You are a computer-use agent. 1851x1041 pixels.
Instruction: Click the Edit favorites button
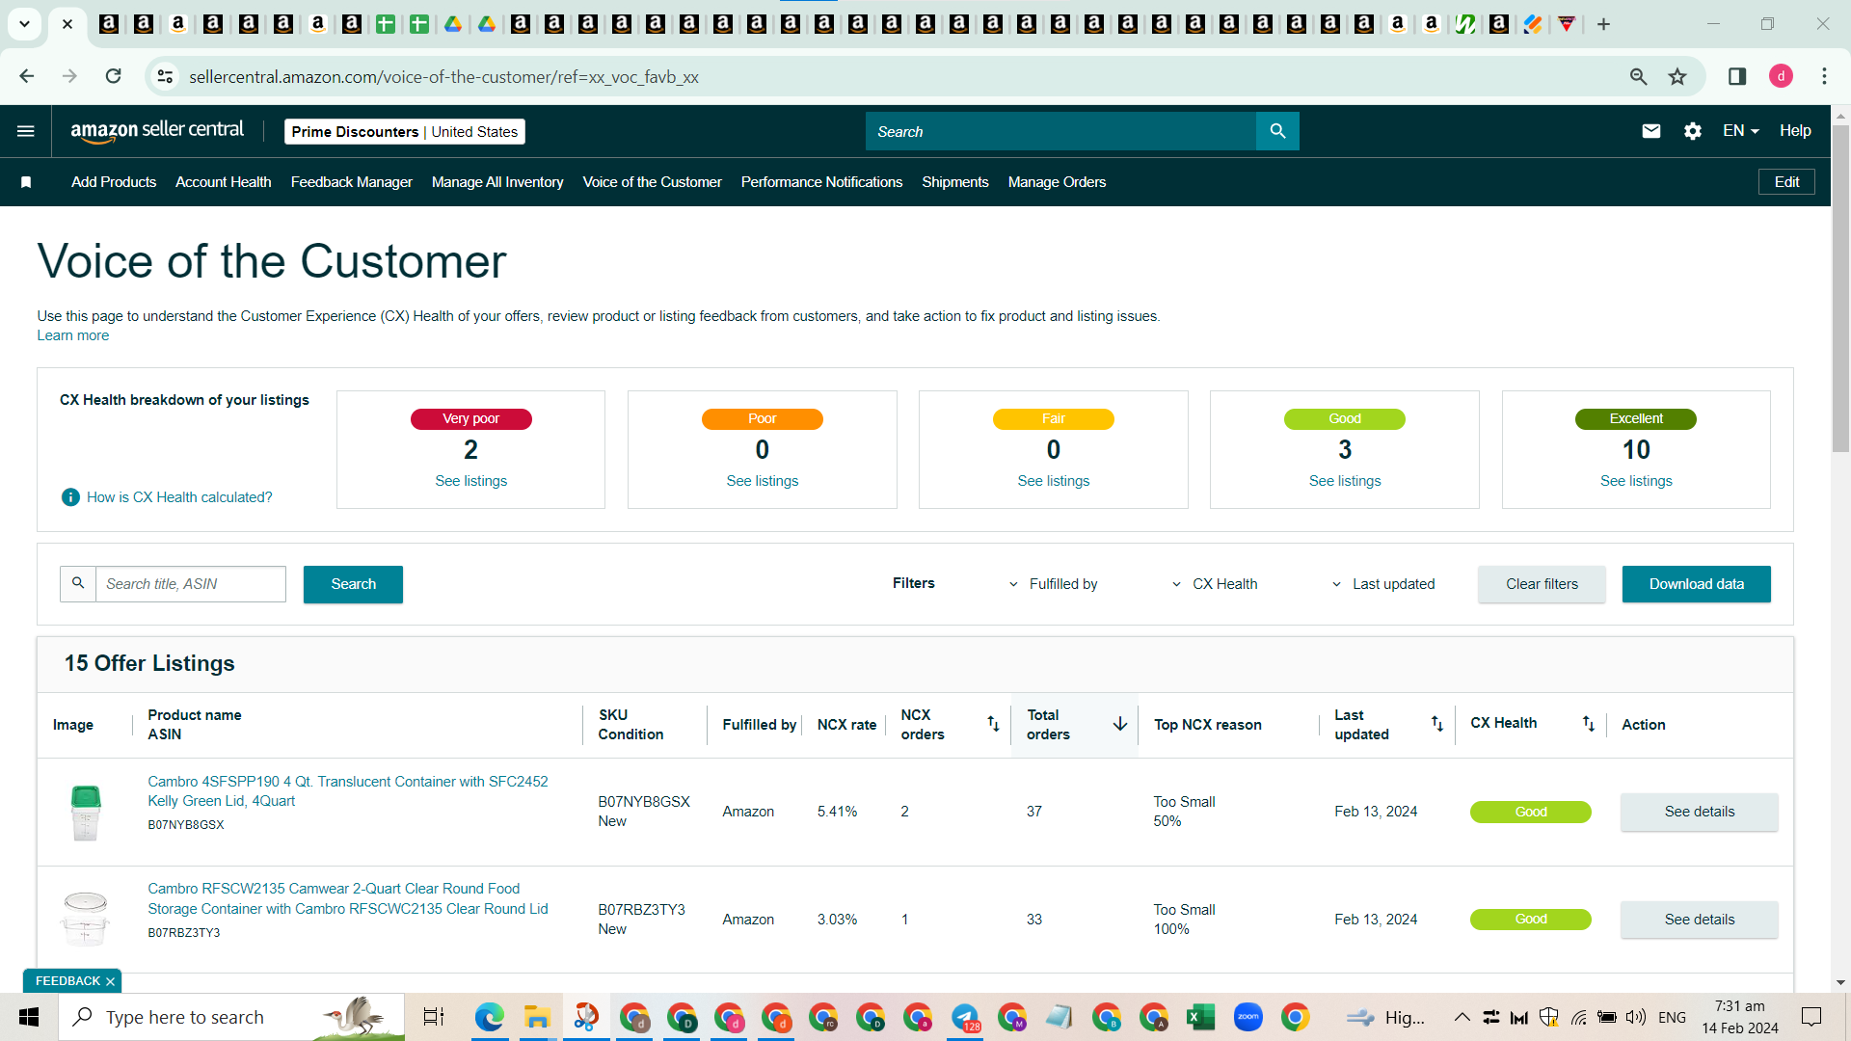tap(1786, 182)
